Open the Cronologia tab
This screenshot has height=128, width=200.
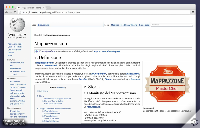click(x=144, y=25)
